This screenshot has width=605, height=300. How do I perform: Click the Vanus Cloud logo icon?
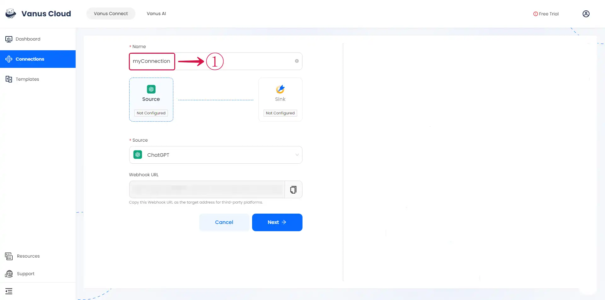point(11,14)
